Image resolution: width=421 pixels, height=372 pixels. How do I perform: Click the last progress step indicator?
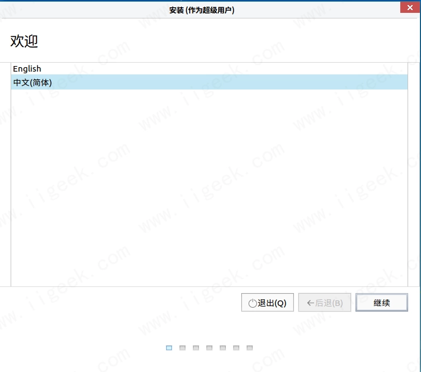click(x=250, y=348)
